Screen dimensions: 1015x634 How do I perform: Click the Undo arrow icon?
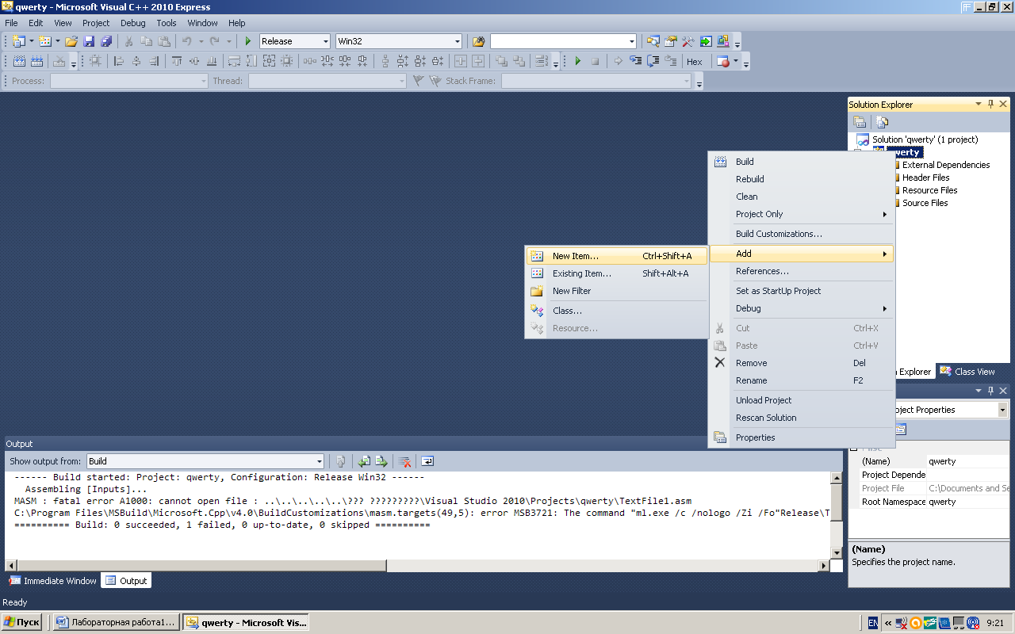pos(187,41)
